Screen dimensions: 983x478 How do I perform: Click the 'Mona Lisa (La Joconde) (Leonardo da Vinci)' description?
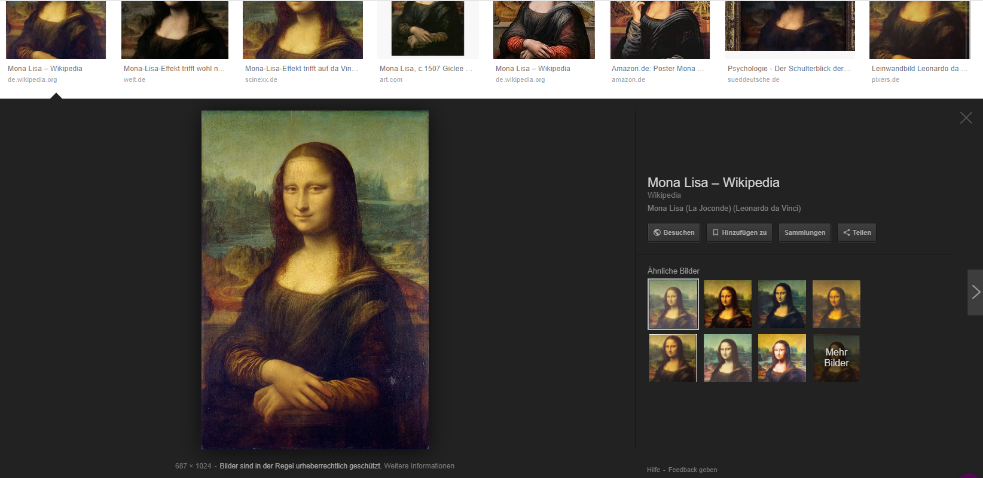(724, 209)
